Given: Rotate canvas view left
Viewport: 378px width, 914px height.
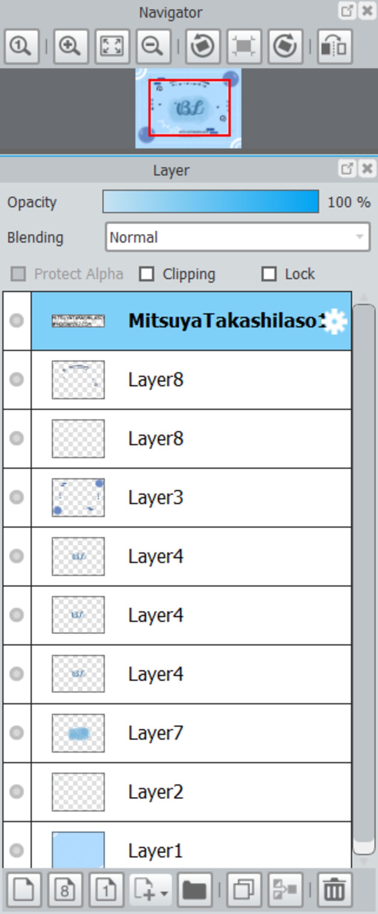Looking at the screenshot, I should click(203, 47).
